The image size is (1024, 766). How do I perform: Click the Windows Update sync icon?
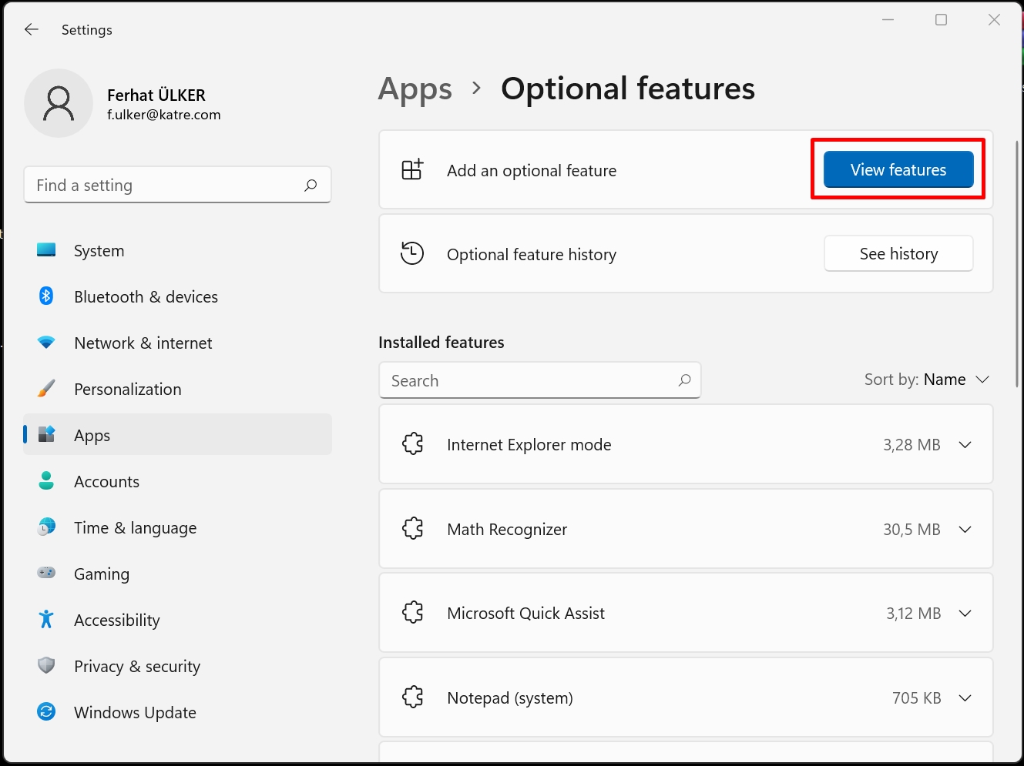pyautogui.click(x=46, y=711)
